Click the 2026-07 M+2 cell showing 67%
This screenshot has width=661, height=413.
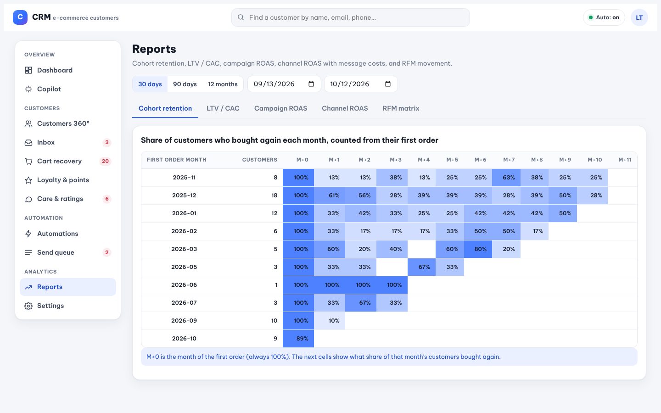pyautogui.click(x=361, y=303)
